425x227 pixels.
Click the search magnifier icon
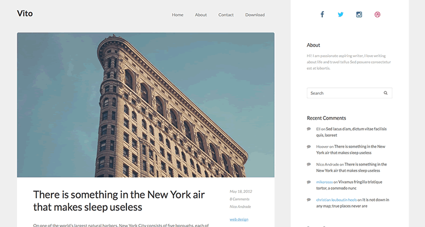[385, 93]
